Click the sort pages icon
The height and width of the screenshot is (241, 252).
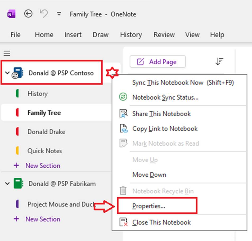tap(219, 62)
